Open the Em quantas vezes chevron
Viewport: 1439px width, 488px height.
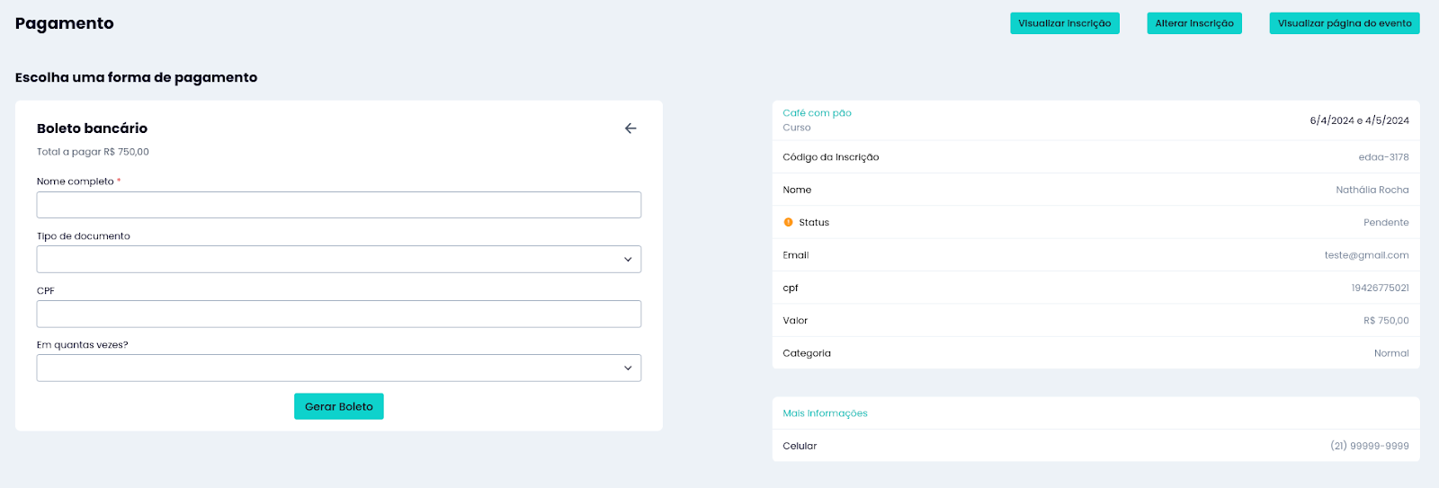[x=628, y=368]
